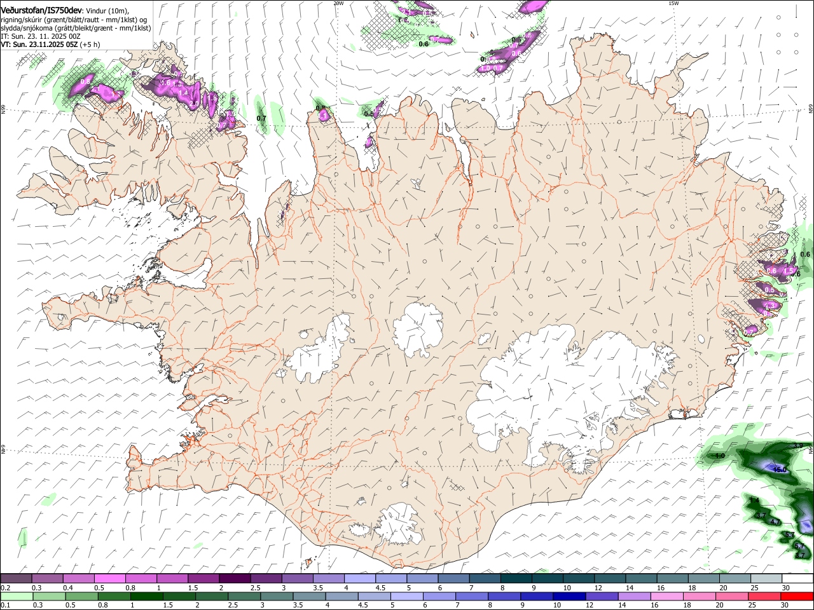This screenshot has height=610, width=814.
Task: Pick upper scale swatch starting at 3
Action: (x=298, y=579)
